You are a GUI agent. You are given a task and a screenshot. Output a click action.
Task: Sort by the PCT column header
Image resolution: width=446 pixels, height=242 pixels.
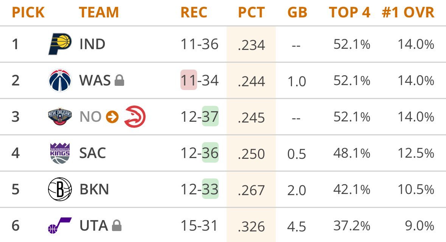[251, 12]
